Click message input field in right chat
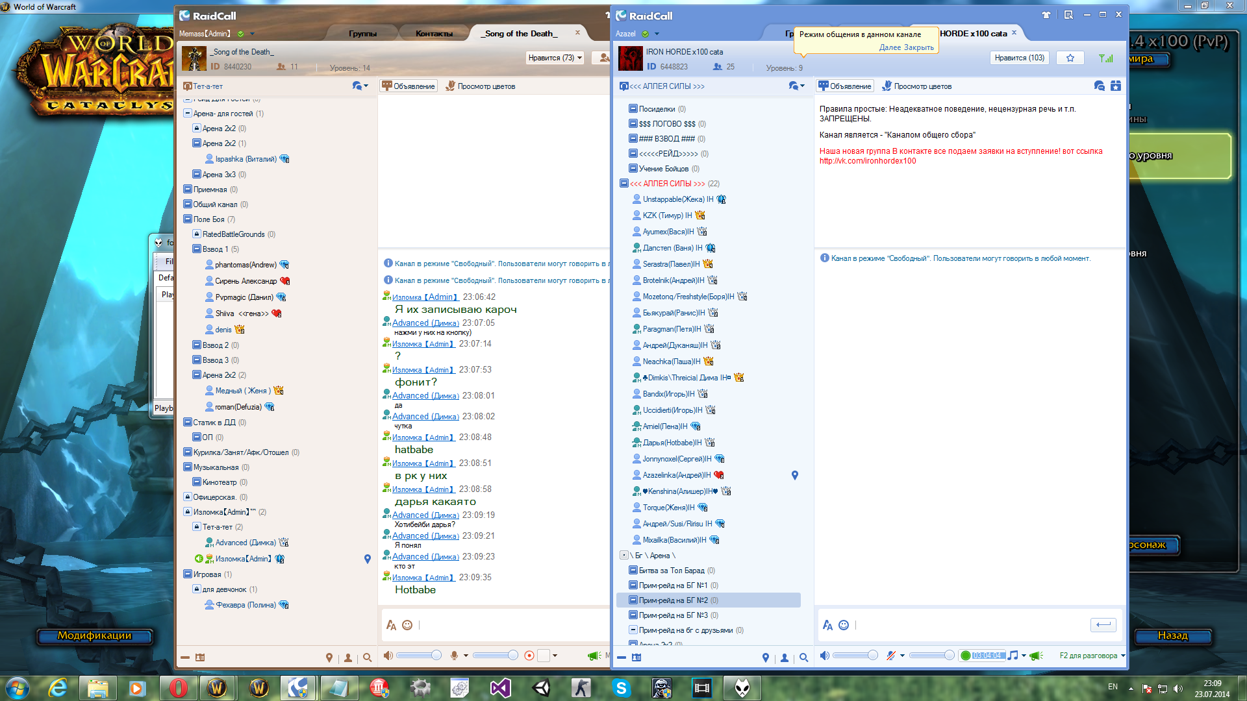The height and width of the screenshot is (701, 1247). [x=970, y=625]
